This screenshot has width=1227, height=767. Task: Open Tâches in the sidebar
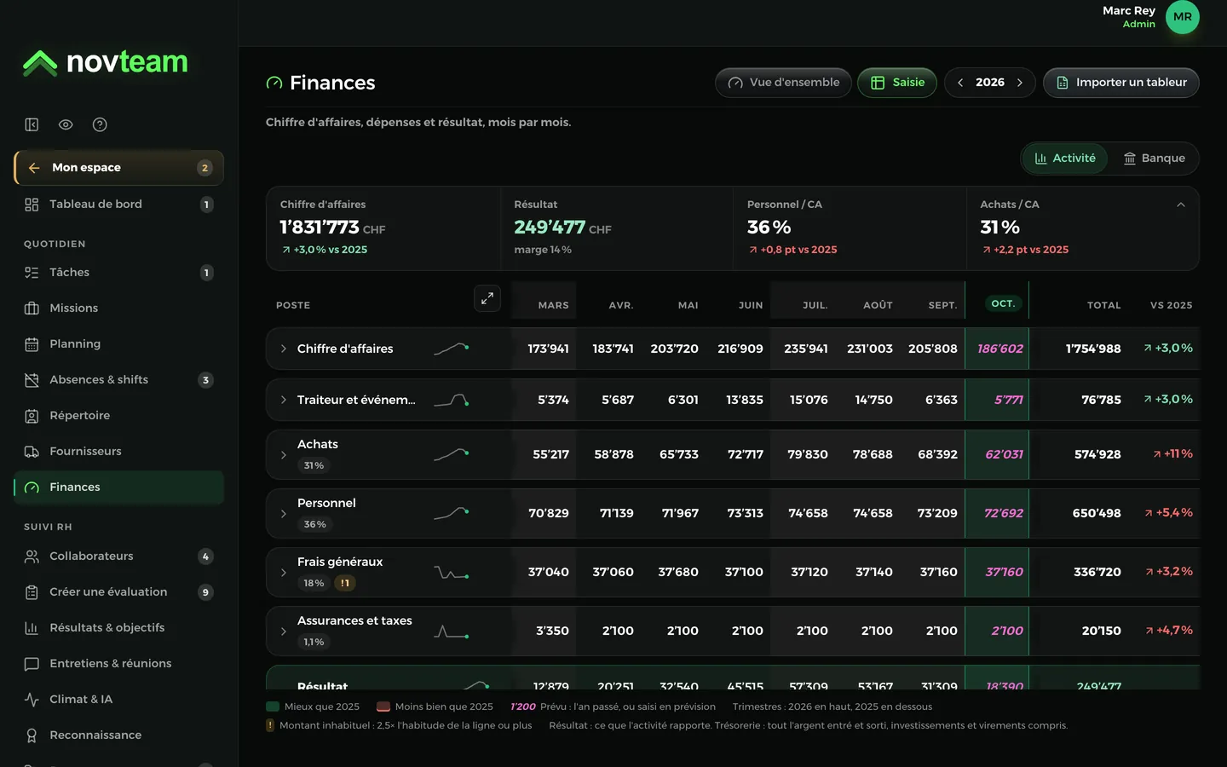[118, 273]
